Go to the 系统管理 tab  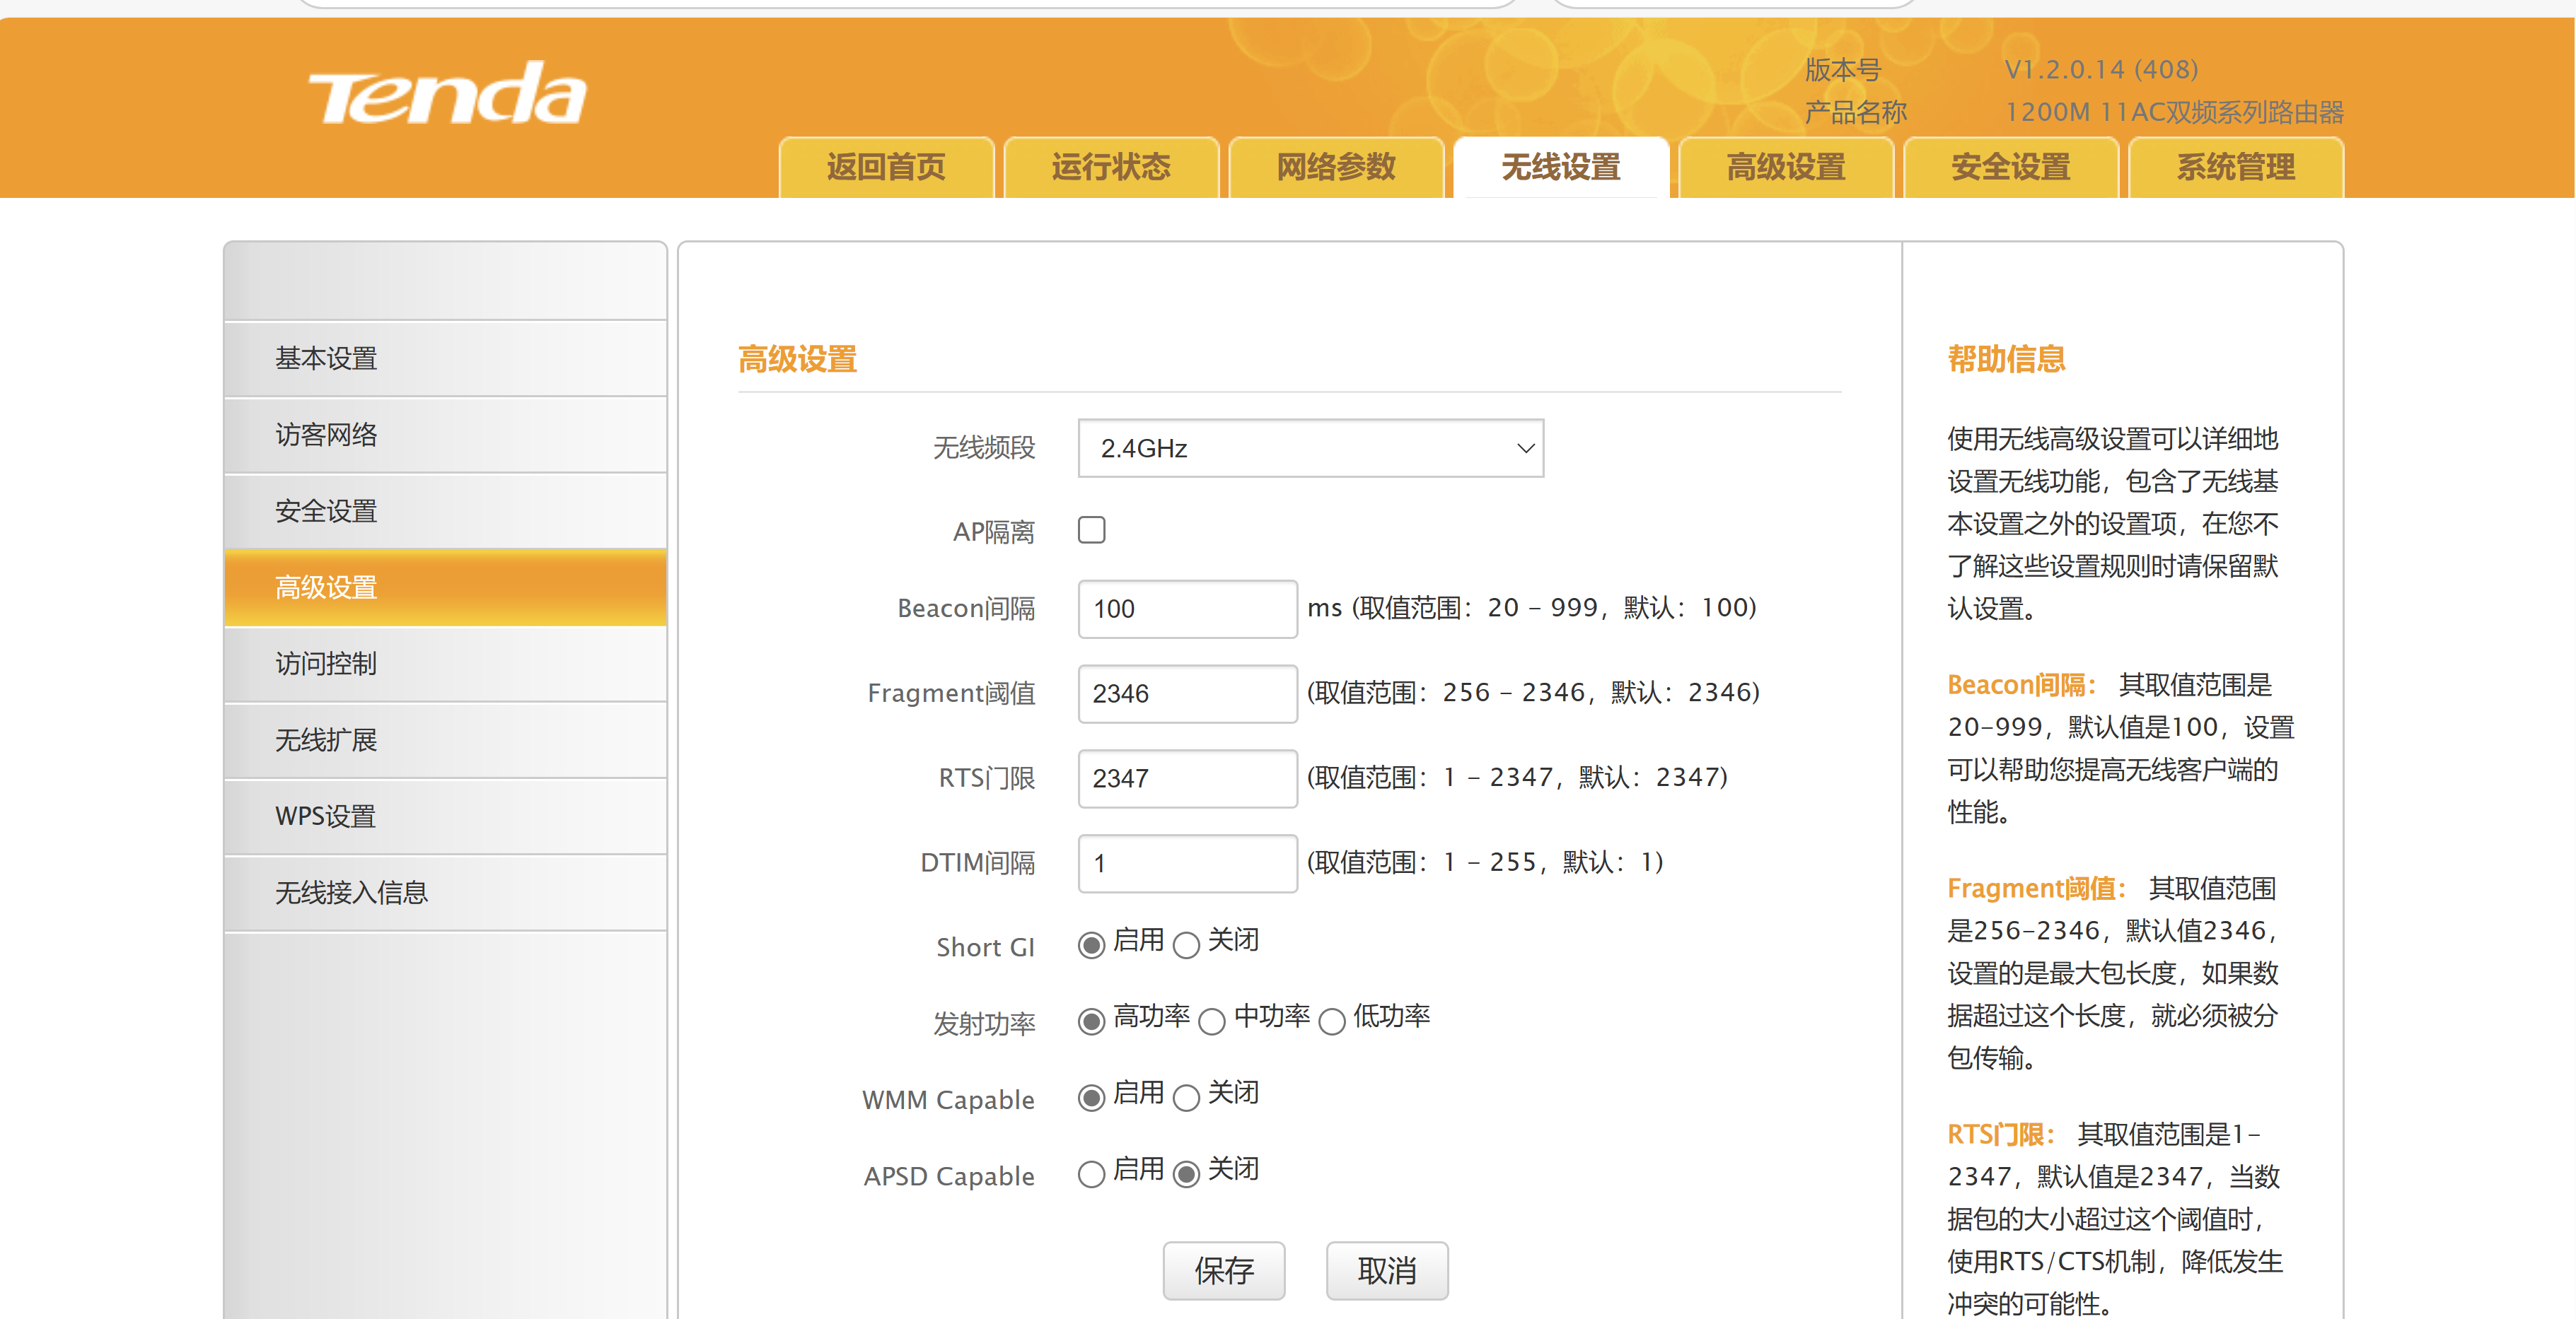pos(2236,167)
